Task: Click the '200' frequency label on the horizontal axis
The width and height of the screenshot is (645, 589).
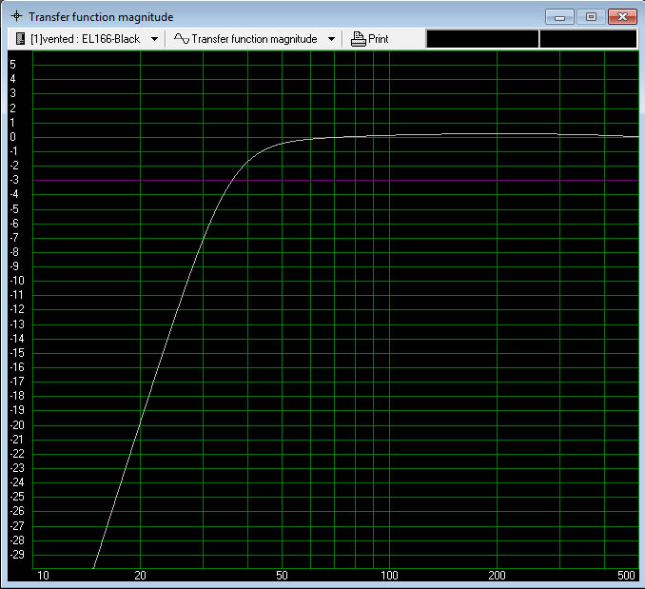Action: point(497,576)
